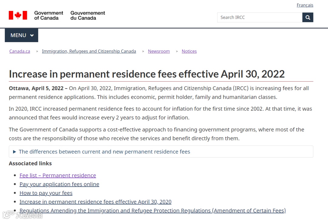Open Immigration, Refugees and Citizenship Canada breadcrumb

tap(89, 51)
